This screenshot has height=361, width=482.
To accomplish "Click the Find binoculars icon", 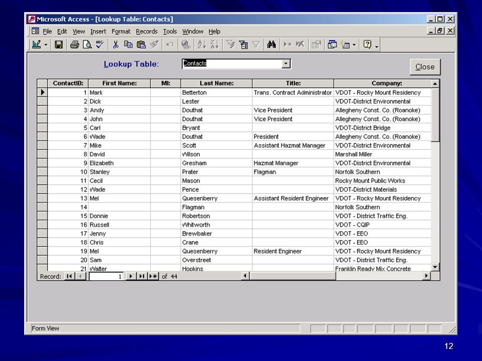I will 272,45.
